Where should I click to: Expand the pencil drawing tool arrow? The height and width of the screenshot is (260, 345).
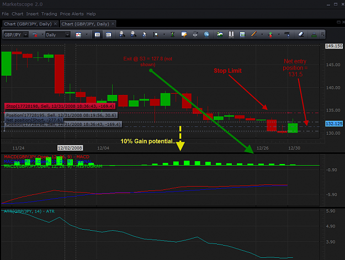262,34
